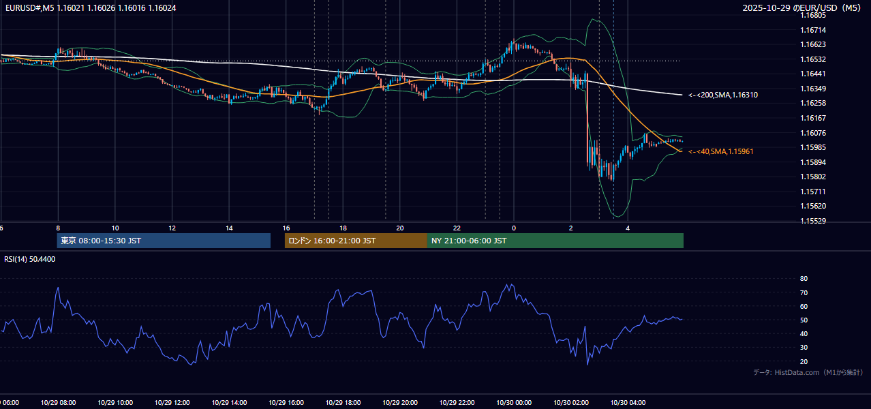Click the 10/29 18:00 date axis label
The width and height of the screenshot is (871, 409).
(x=343, y=402)
